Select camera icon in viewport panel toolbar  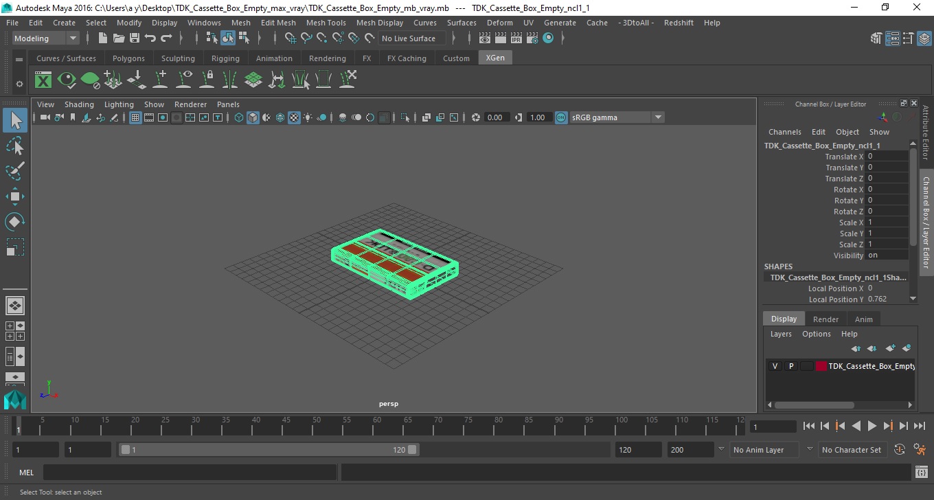(45, 117)
